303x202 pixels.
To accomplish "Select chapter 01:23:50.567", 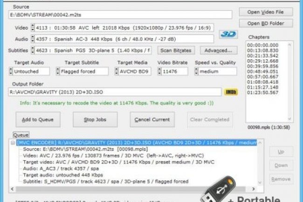I will [262, 92].
